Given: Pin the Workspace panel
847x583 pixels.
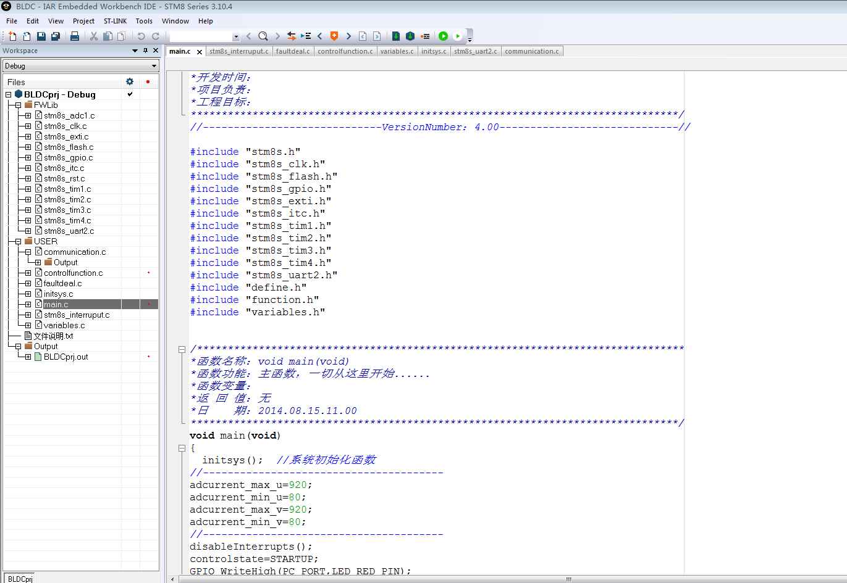Looking at the screenshot, I should (x=146, y=51).
